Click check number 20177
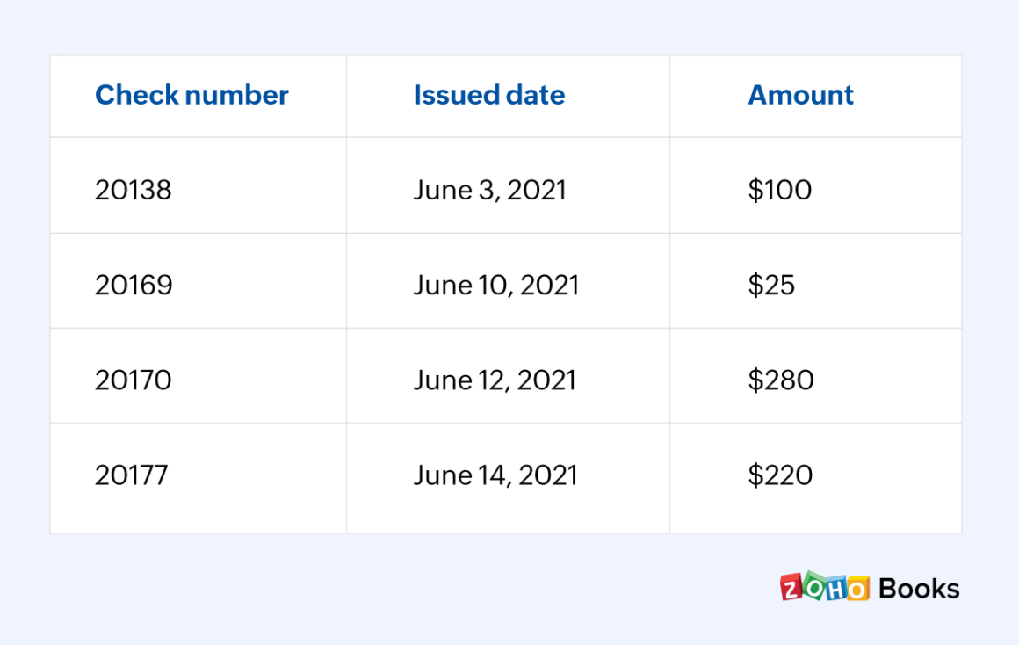The height and width of the screenshot is (645, 1019). pos(132,475)
